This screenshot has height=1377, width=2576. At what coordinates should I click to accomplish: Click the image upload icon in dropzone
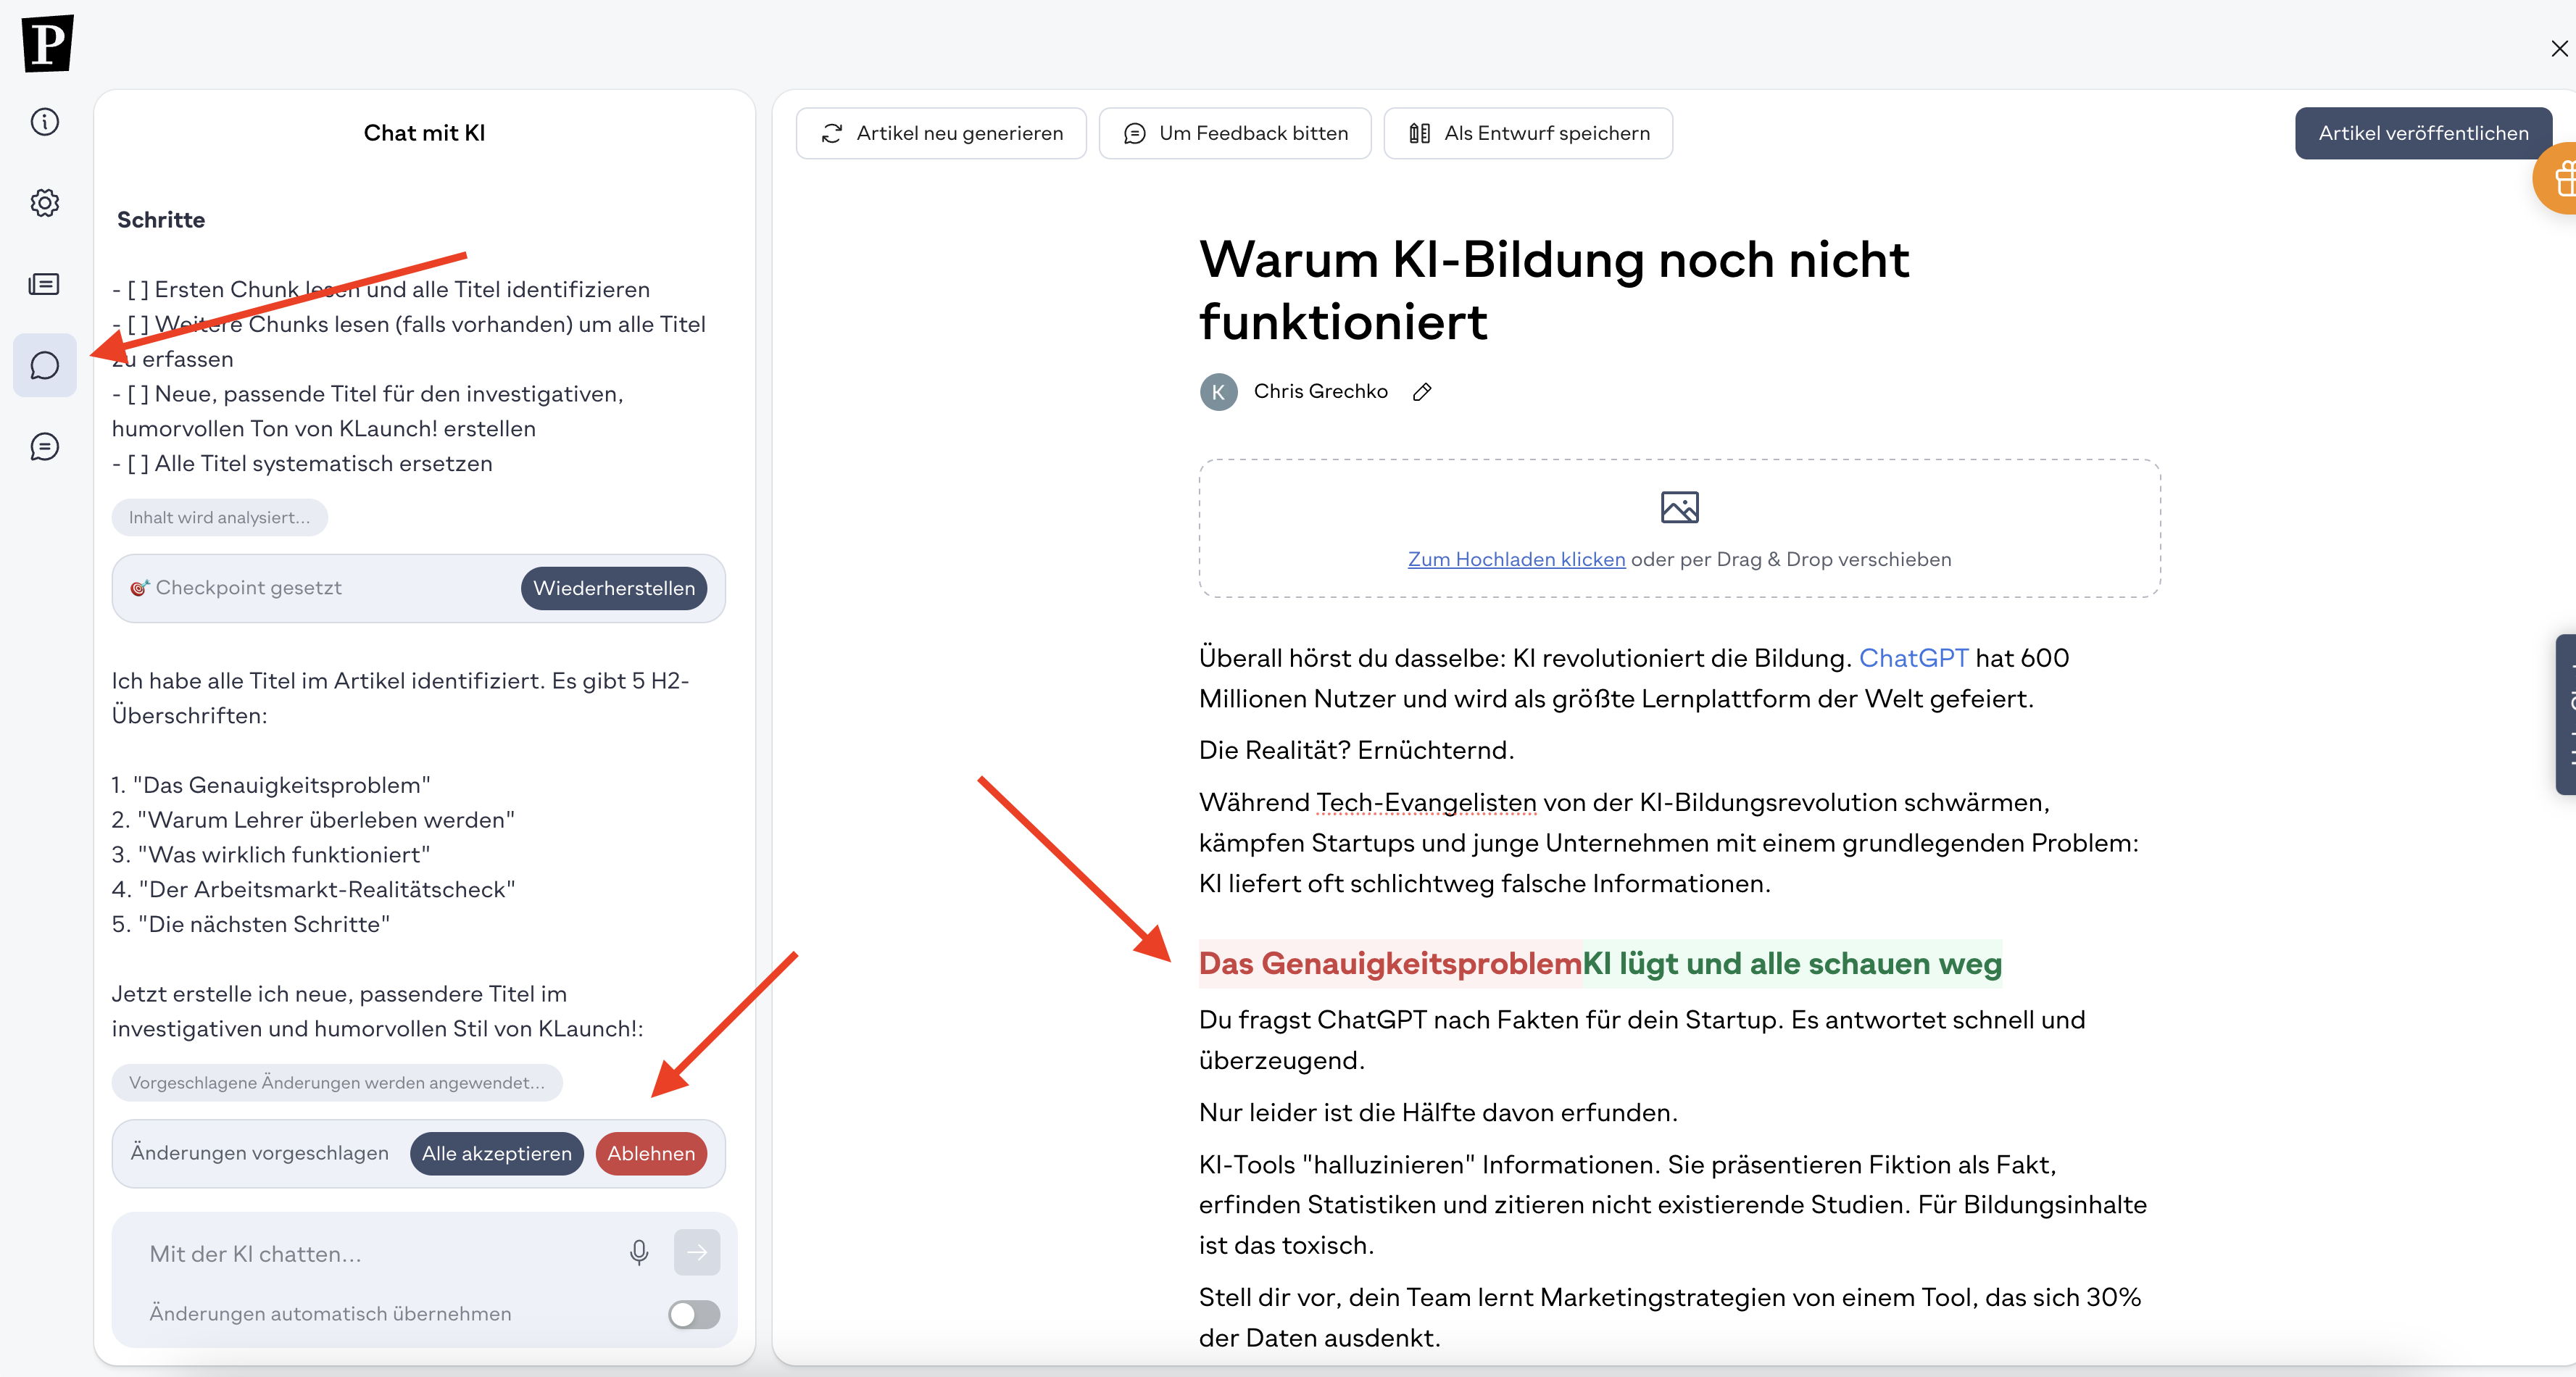click(x=1679, y=507)
